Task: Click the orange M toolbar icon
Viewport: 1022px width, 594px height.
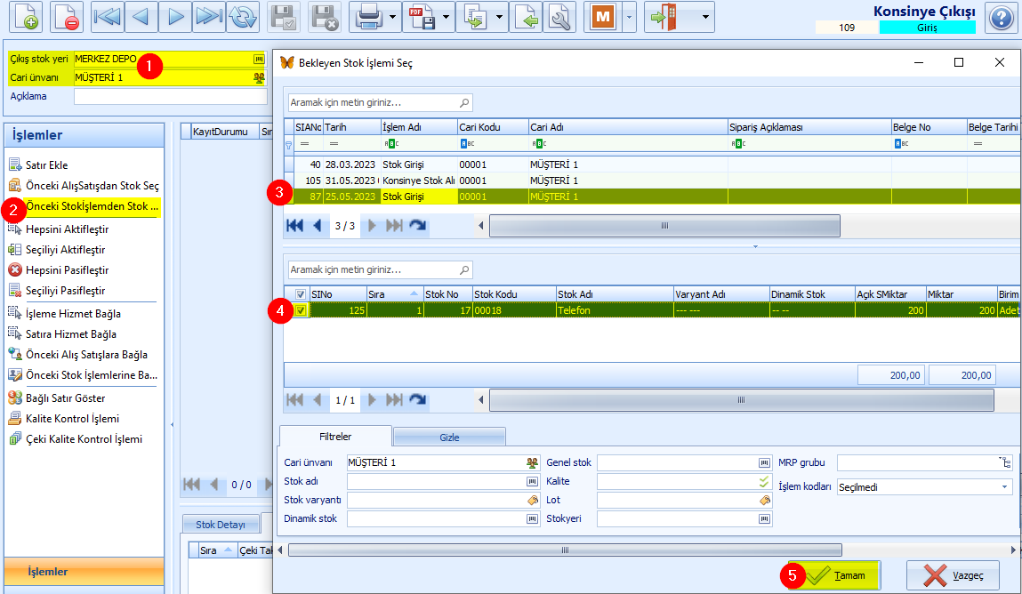Action: coord(602,17)
